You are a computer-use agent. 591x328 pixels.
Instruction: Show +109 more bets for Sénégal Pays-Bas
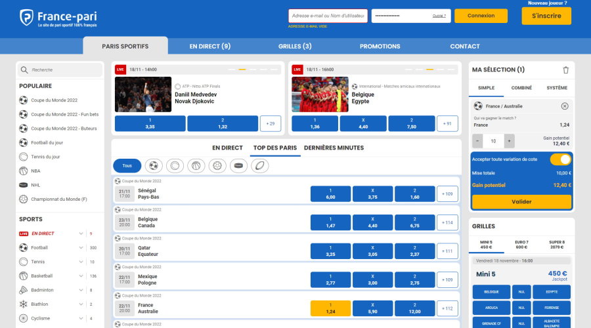click(447, 194)
